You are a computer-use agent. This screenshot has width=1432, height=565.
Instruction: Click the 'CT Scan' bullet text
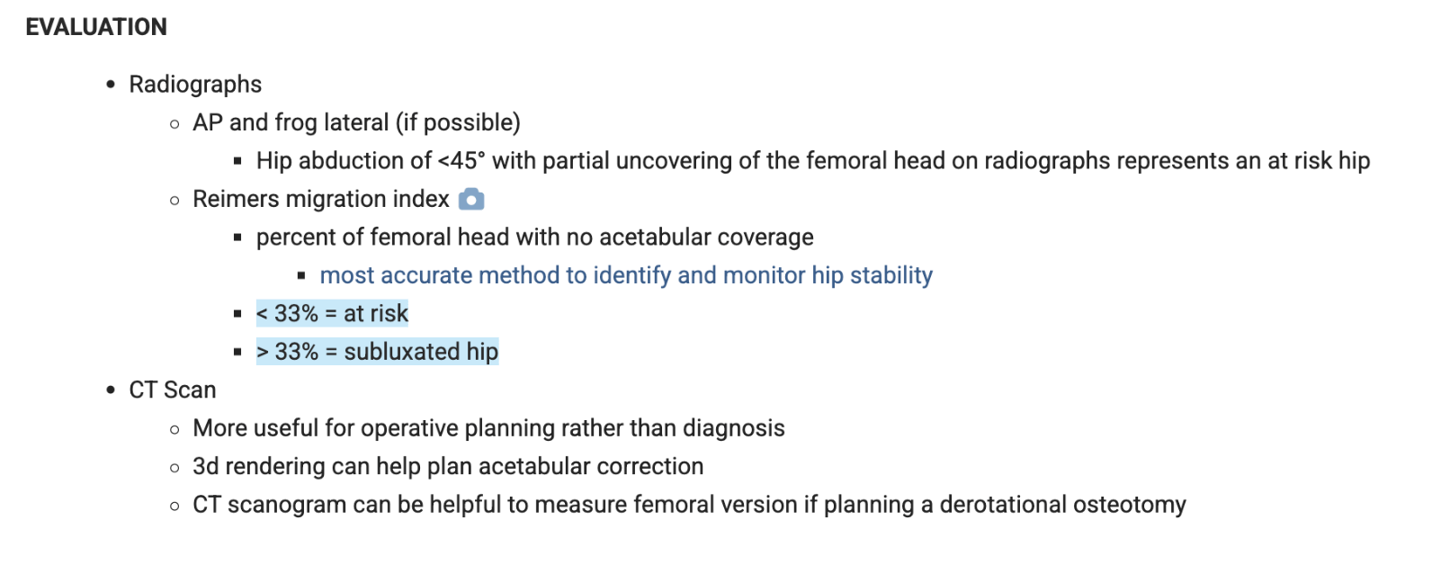173,390
